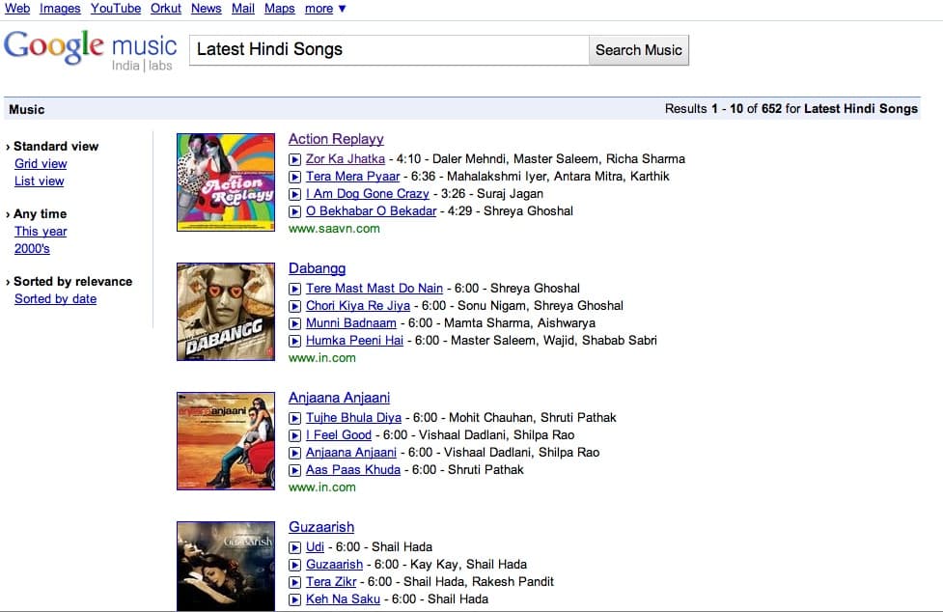Image resolution: width=943 pixels, height=612 pixels.
Task: Click the 'Results 1 - 10 of 652' text
Action: pos(724,109)
